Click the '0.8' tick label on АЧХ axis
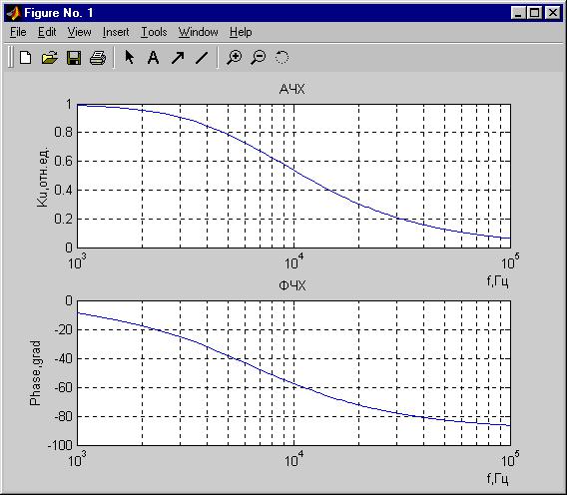Viewport: 567px width, 495px height. tap(63, 132)
